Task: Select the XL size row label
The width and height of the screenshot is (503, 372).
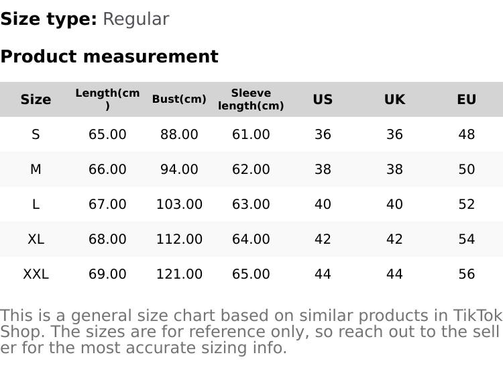Action: click(36, 239)
